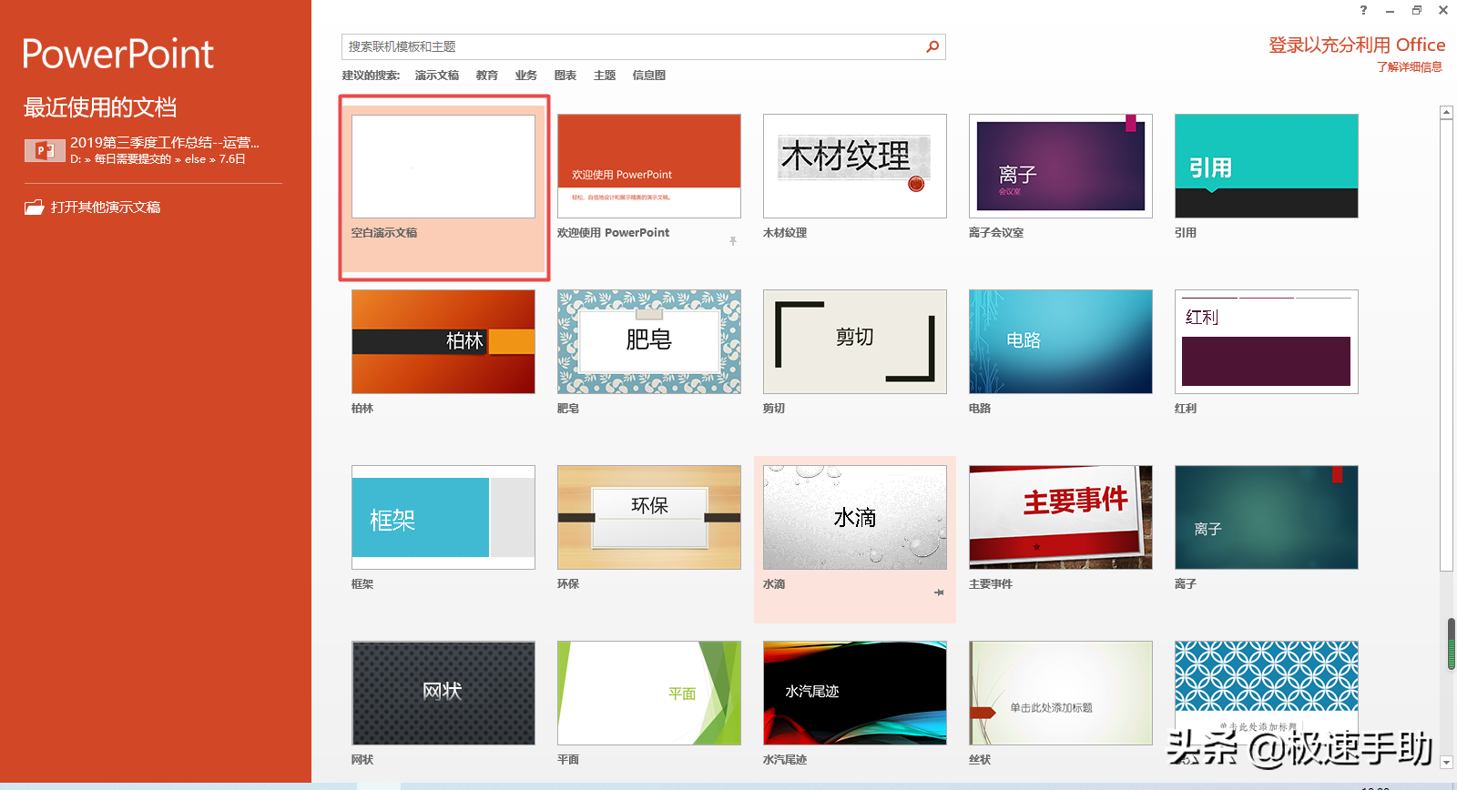Choose the 环保 template thumbnail
Image resolution: width=1457 pixels, height=790 pixels.
(649, 518)
